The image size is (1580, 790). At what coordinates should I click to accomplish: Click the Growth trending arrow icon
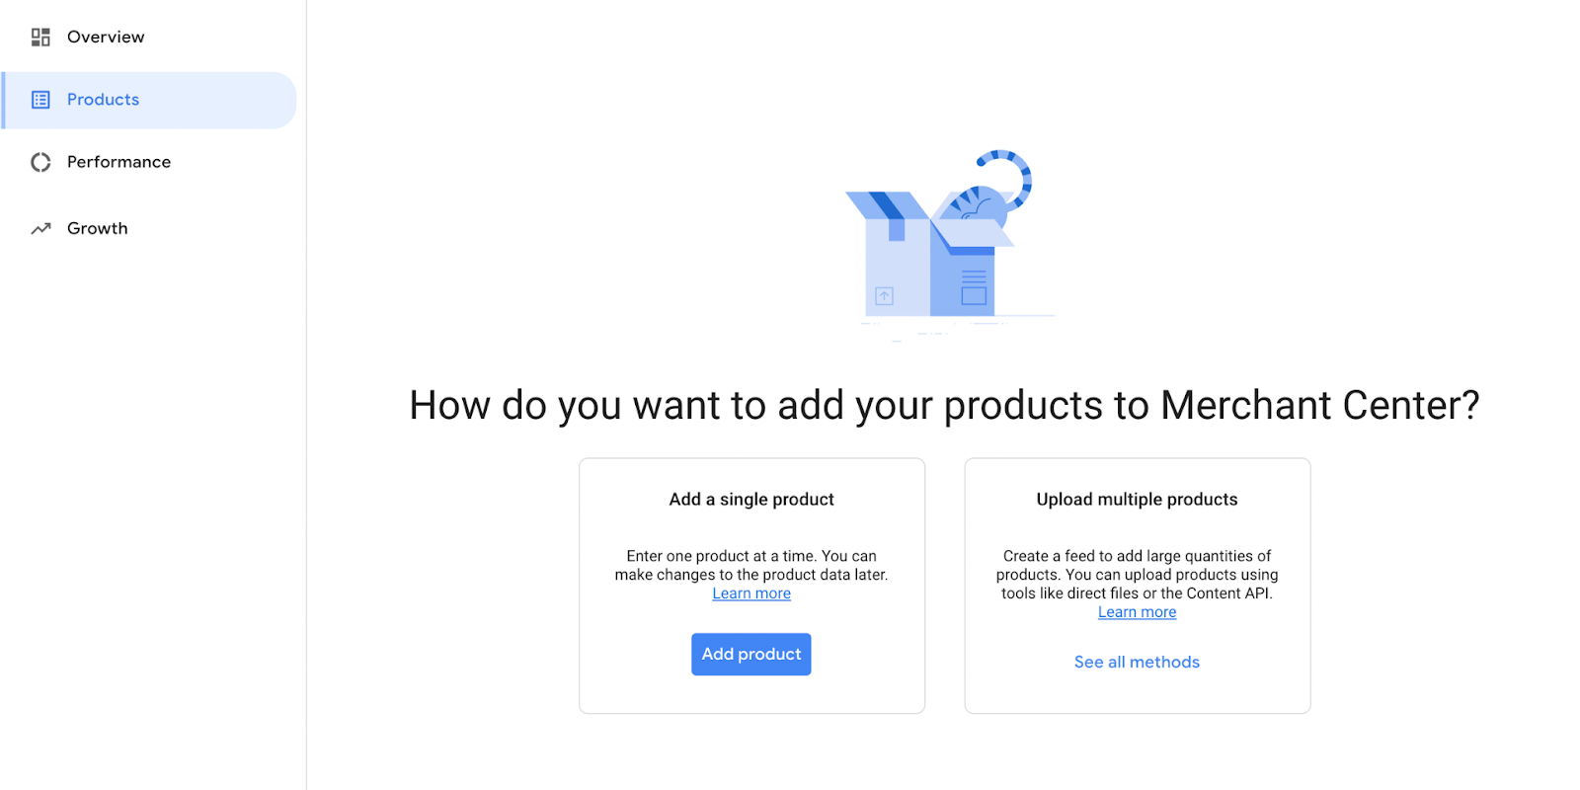pyautogui.click(x=40, y=228)
